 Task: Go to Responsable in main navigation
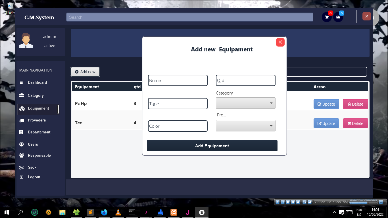(39, 155)
